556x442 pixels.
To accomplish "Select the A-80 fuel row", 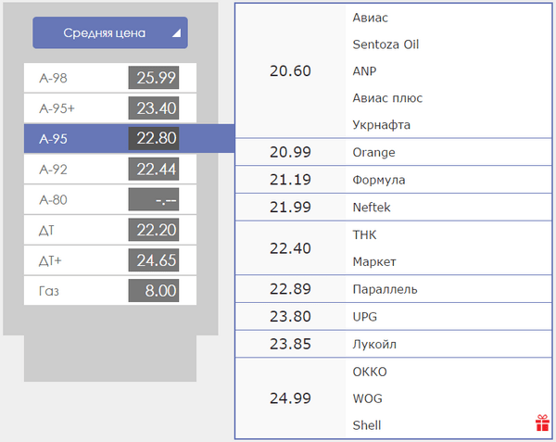I will (x=110, y=199).
